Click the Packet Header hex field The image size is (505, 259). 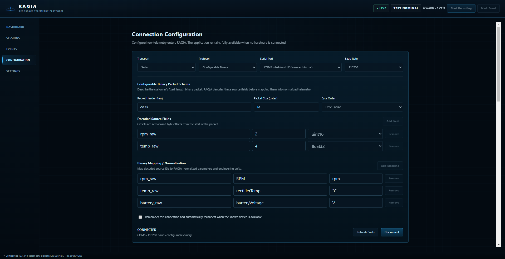194,107
